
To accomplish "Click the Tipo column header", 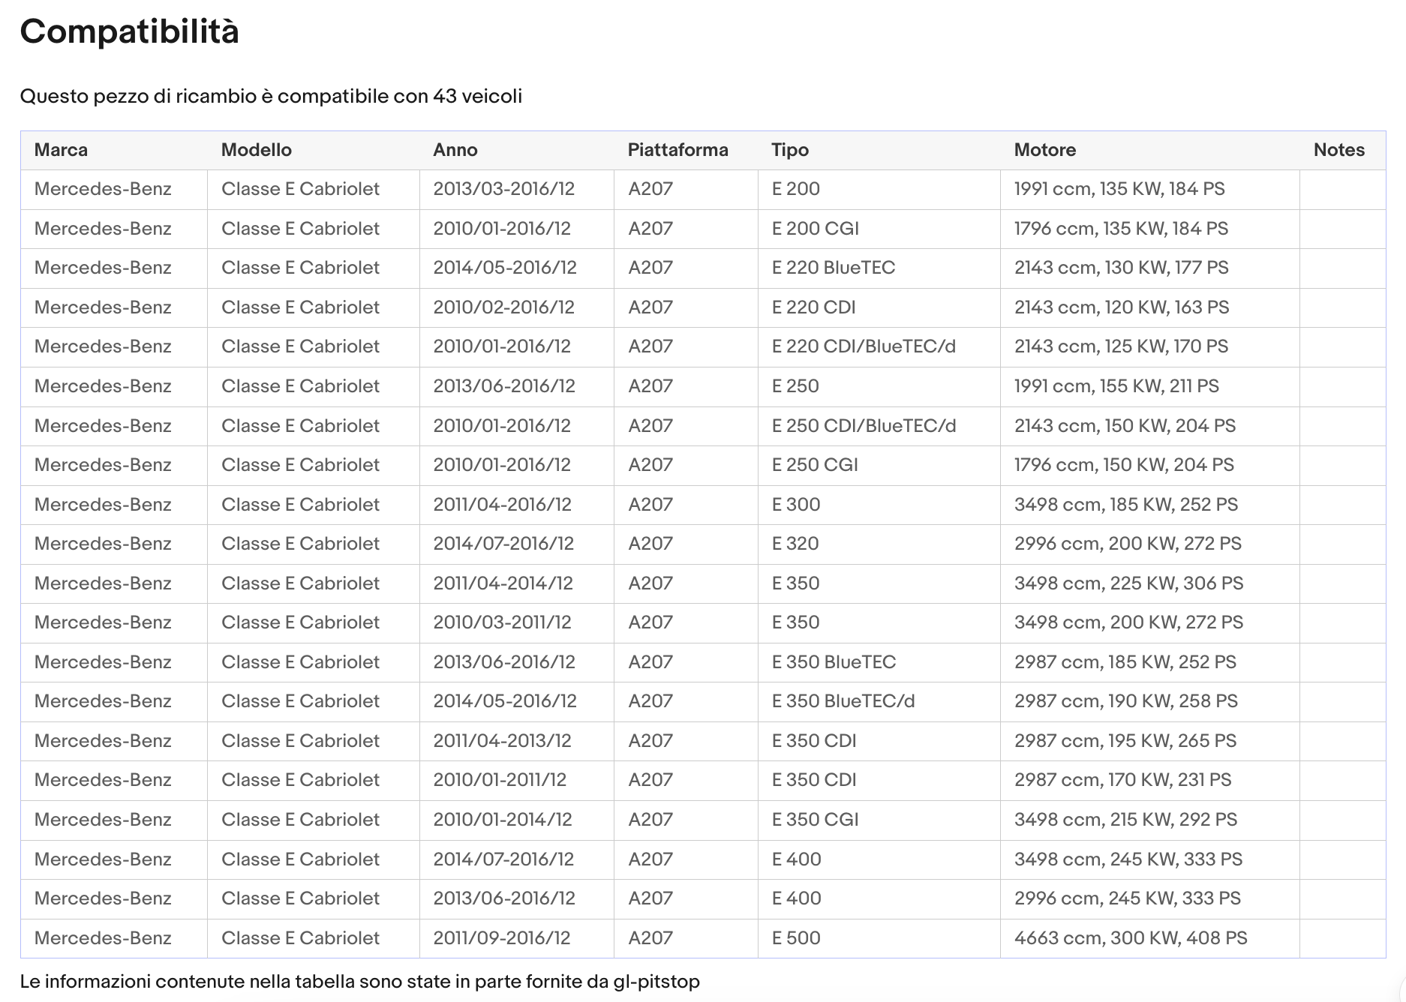I will (789, 150).
